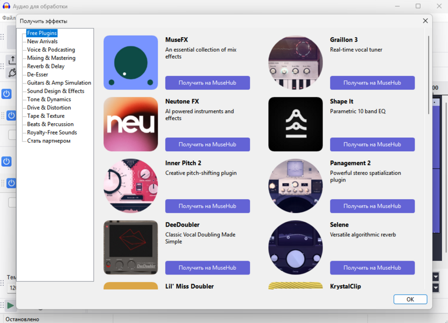Click the share audio upload icon
Screen dimensions: 448x323
coord(12,60)
